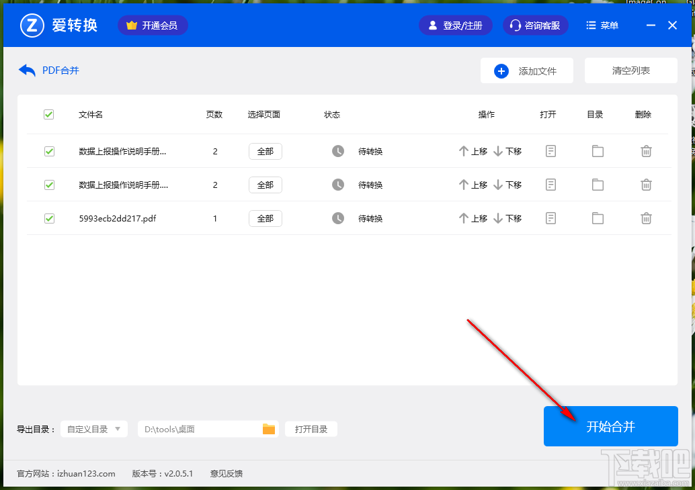Click the blue back arrow next to PDF合并
The width and height of the screenshot is (695, 490).
coord(26,70)
